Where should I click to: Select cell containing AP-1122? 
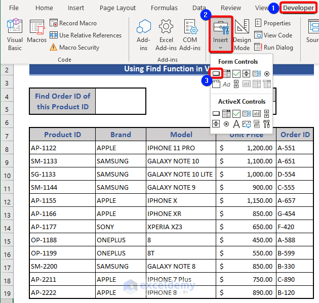tap(62, 148)
